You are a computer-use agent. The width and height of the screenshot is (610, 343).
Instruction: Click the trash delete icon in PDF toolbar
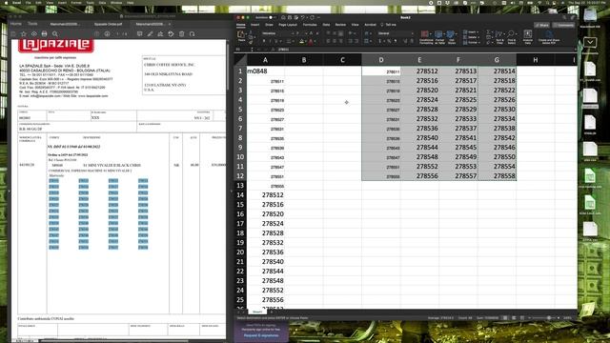[x=182, y=34]
